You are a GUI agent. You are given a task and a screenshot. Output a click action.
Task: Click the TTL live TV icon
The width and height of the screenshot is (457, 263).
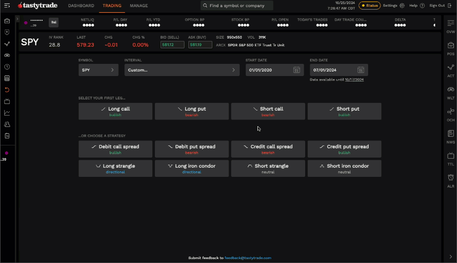coord(450,156)
